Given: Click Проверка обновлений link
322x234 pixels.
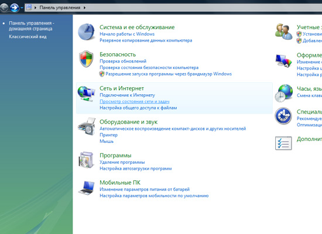Looking at the screenshot, I should click(123, 61).
